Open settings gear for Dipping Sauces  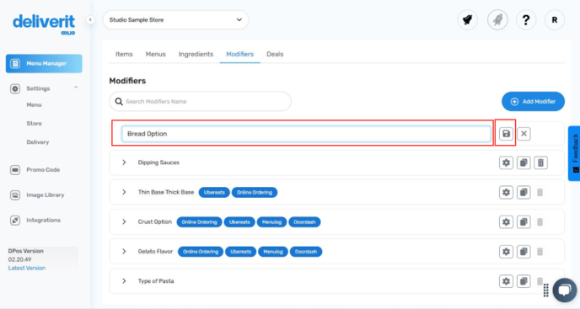point(506,162)
